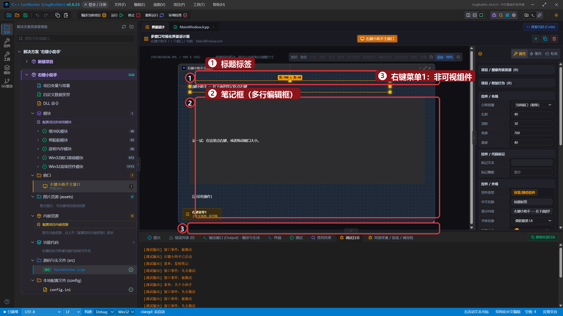Run the project with 运行
Screen dimensions: 563x316
(117, 15)
